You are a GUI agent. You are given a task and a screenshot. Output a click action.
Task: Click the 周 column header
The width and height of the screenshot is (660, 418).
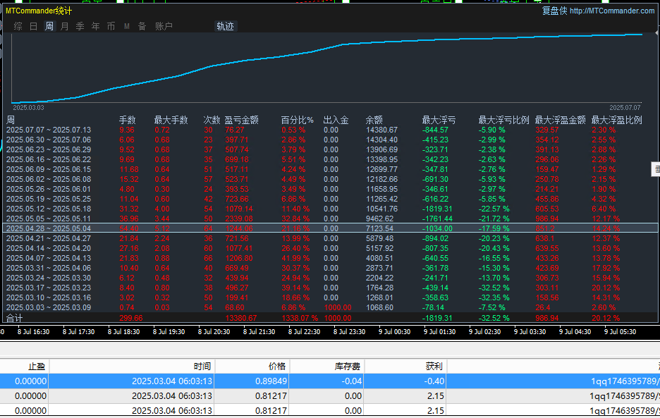coord(11,120)
